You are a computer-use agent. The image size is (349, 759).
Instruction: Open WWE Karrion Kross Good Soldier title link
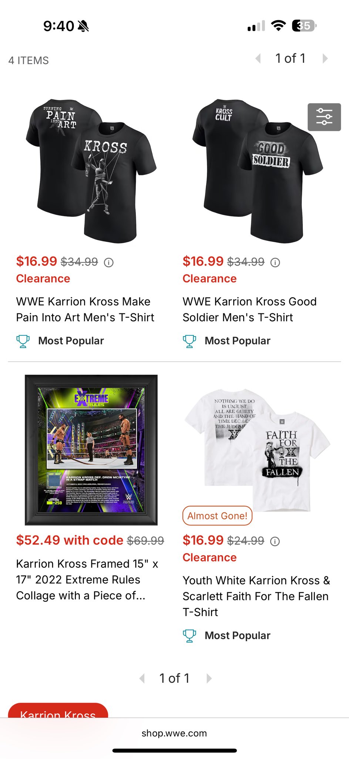pyautogui.click(x=249, y=309)
